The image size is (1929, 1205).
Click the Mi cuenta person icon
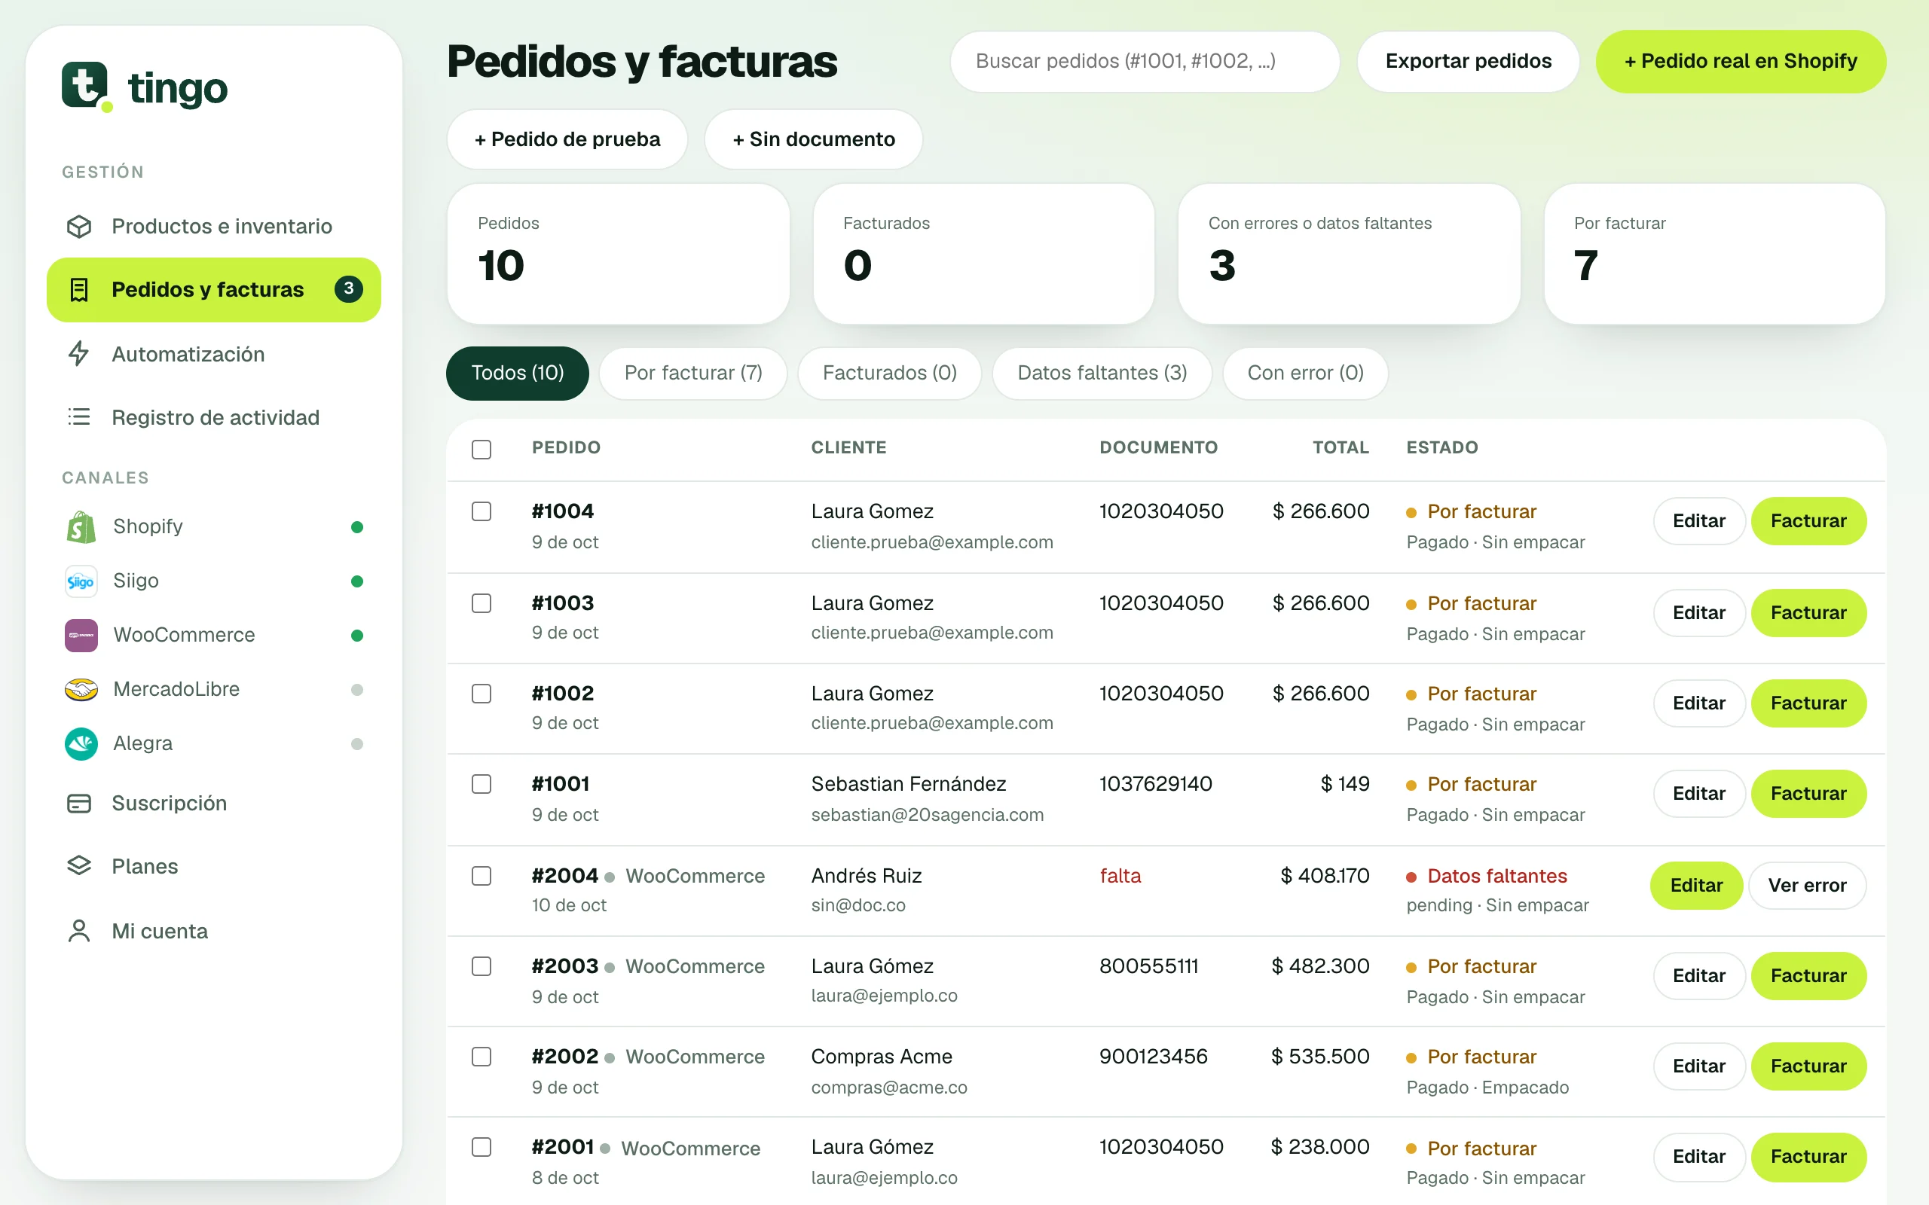(x=79, y=931)
